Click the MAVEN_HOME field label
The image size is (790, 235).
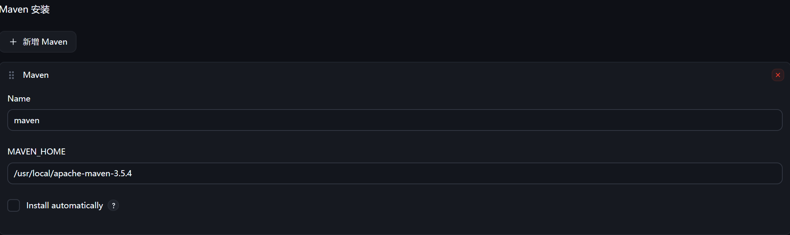coord(37,152)
